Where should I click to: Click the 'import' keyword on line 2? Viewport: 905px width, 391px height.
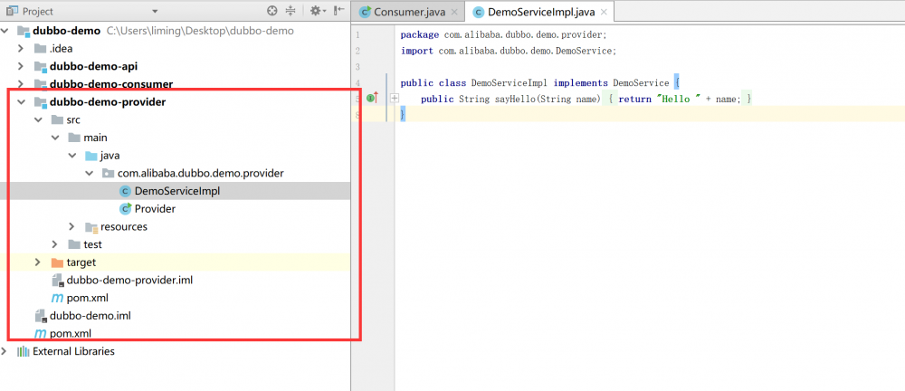coord(417,51)
